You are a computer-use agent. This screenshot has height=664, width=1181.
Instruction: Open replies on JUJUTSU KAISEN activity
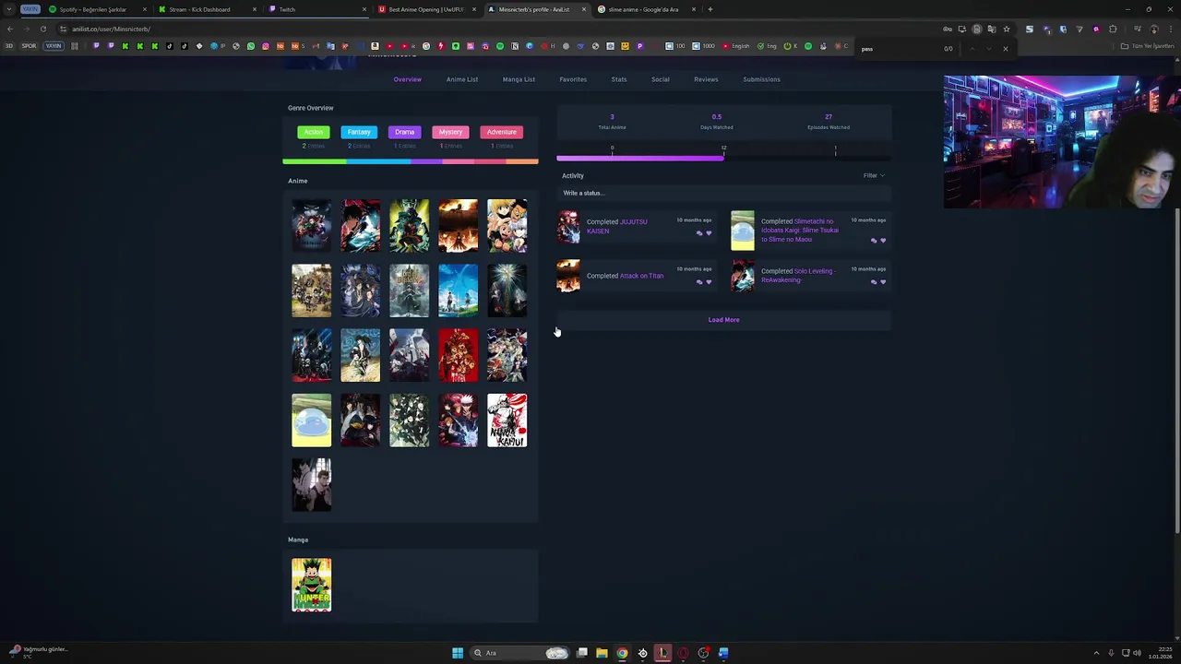point(699,233)
